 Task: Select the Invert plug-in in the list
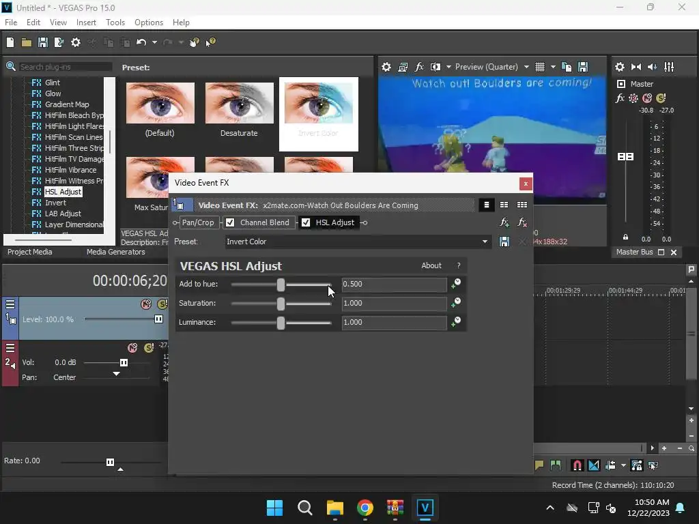(55, 203)
